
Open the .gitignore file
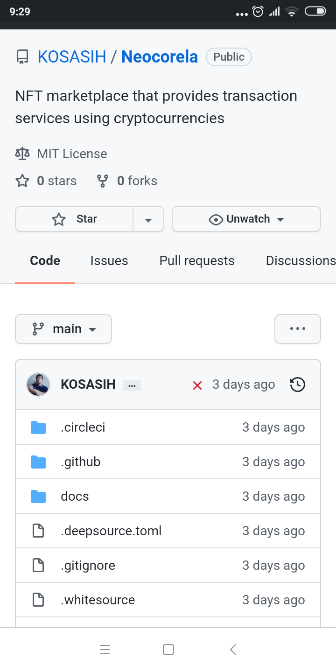coord(88,566)
